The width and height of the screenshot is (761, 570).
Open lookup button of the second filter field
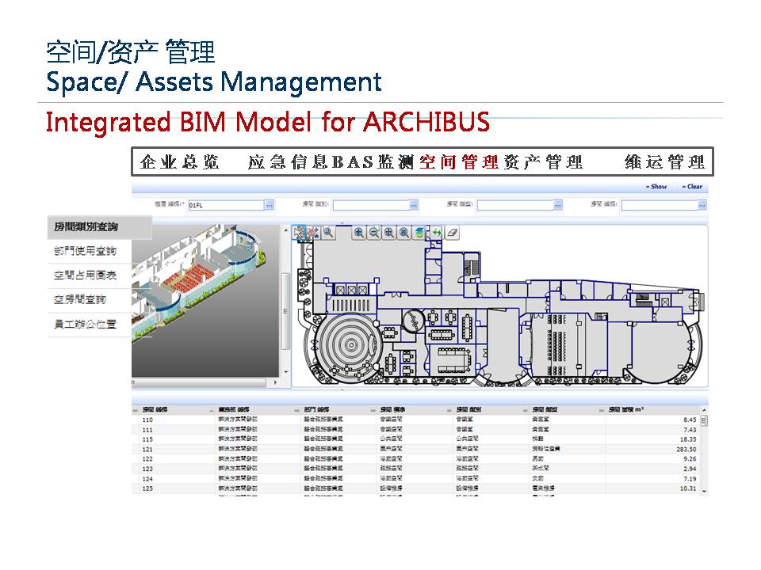(x=414, y=206)
